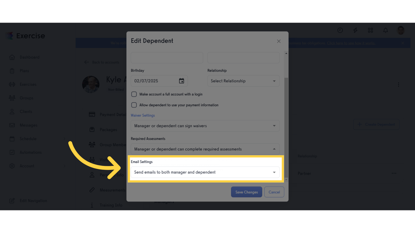Click the profile avatar in the top right

(x=400, y=30)
